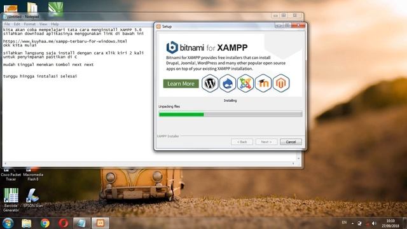Show hidden system tray icons
Screen dimensions: 407x229
coord(352,223)
